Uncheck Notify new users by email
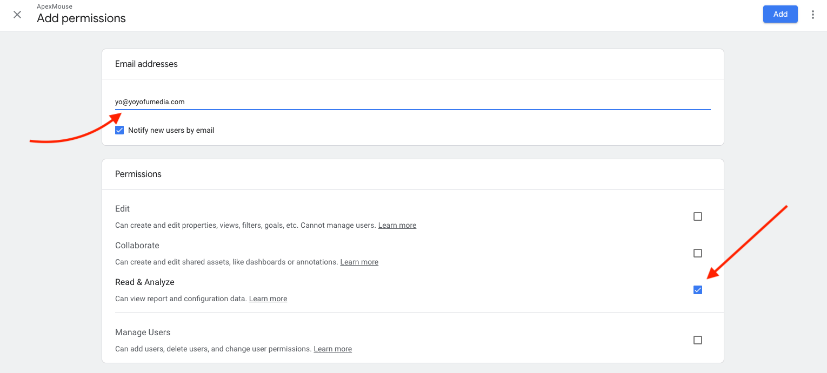Image resolution: width=827 pixels, height=373 pixels. tap(119, 130)
